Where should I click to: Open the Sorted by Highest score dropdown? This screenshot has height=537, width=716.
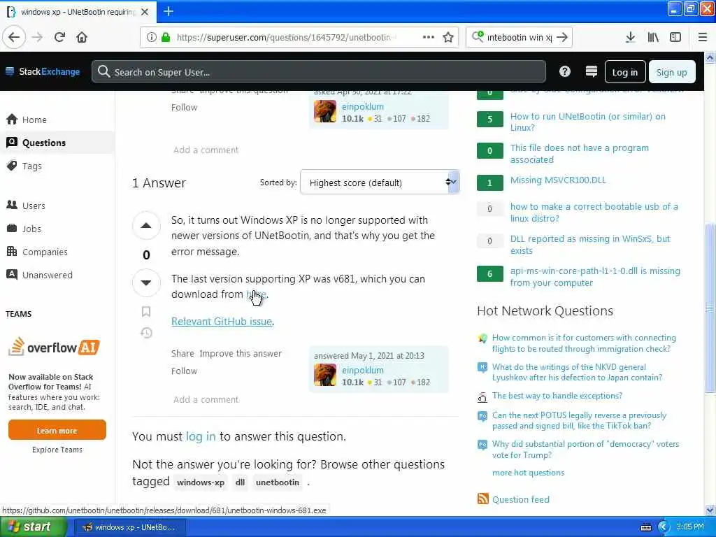[x=380, y=182]
